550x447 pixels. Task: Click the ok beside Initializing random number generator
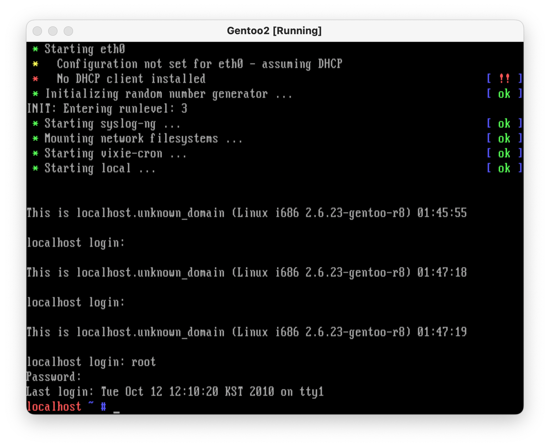(x=504, y=94)
